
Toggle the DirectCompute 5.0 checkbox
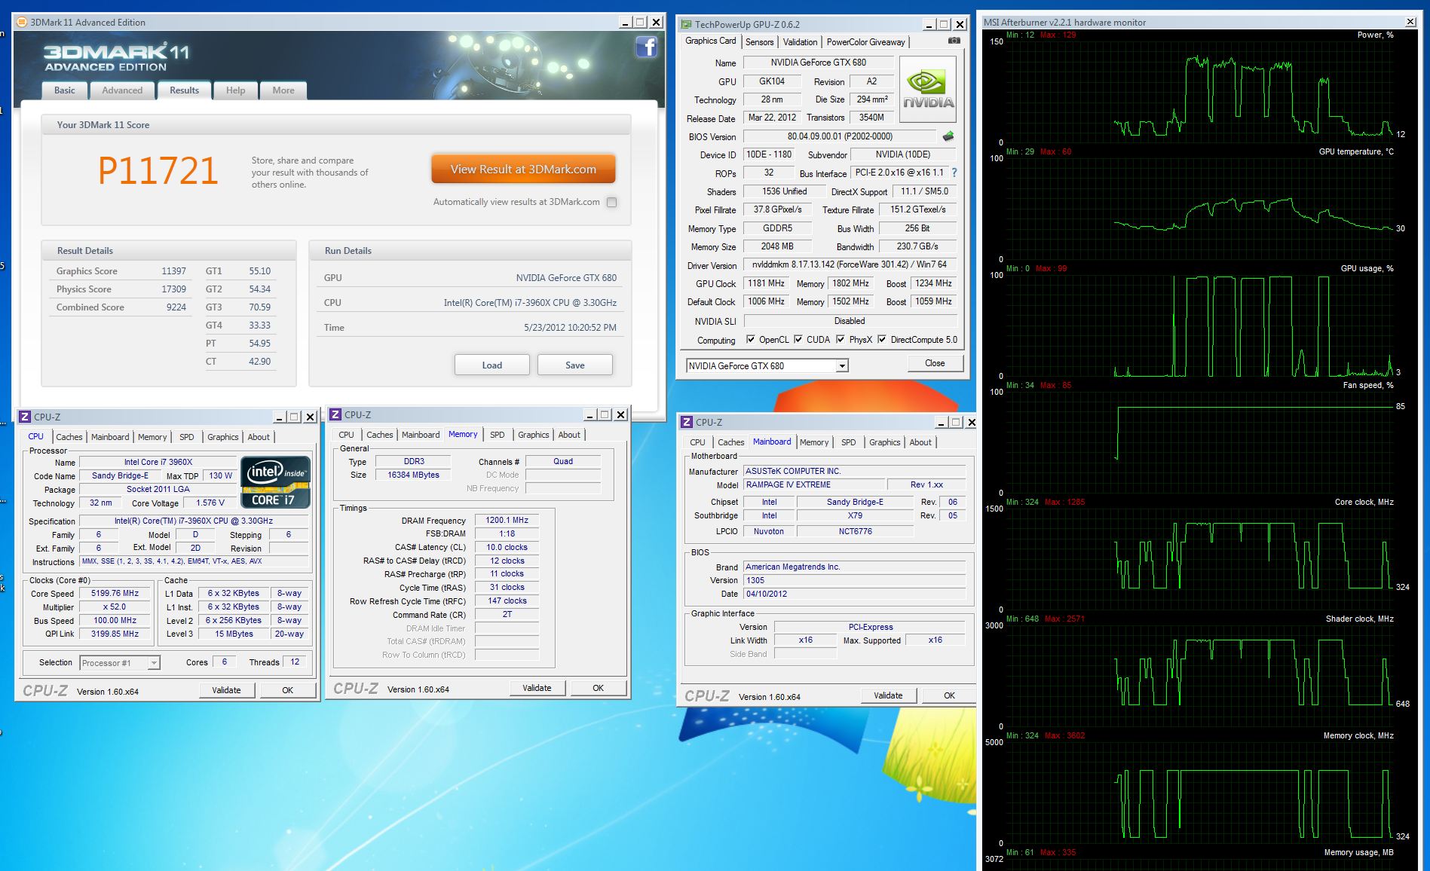[881, 339]
